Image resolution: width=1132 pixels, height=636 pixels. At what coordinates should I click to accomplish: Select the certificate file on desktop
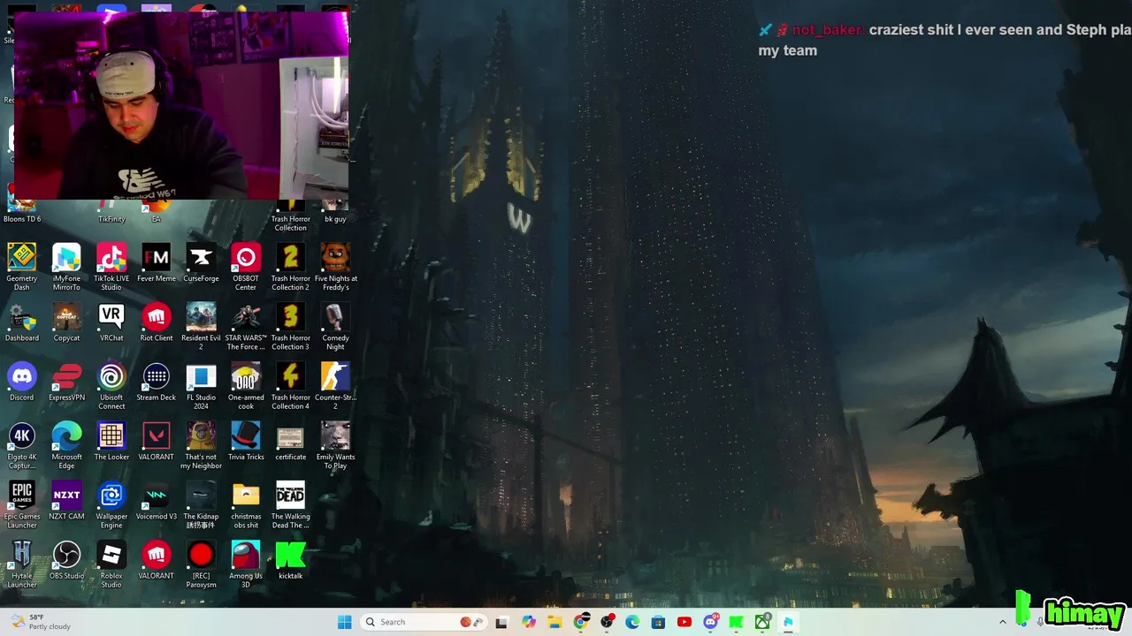pos(290,441)
